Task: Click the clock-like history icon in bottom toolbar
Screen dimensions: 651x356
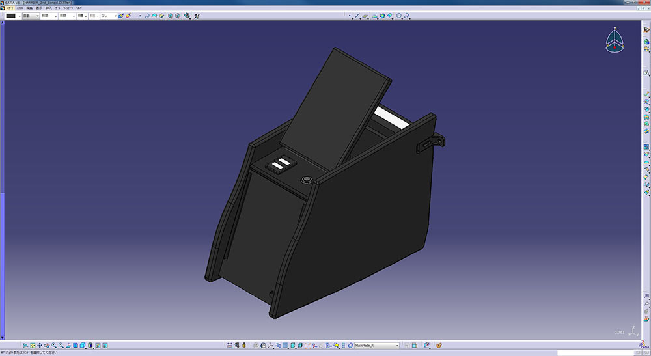Action: [263, 345]
